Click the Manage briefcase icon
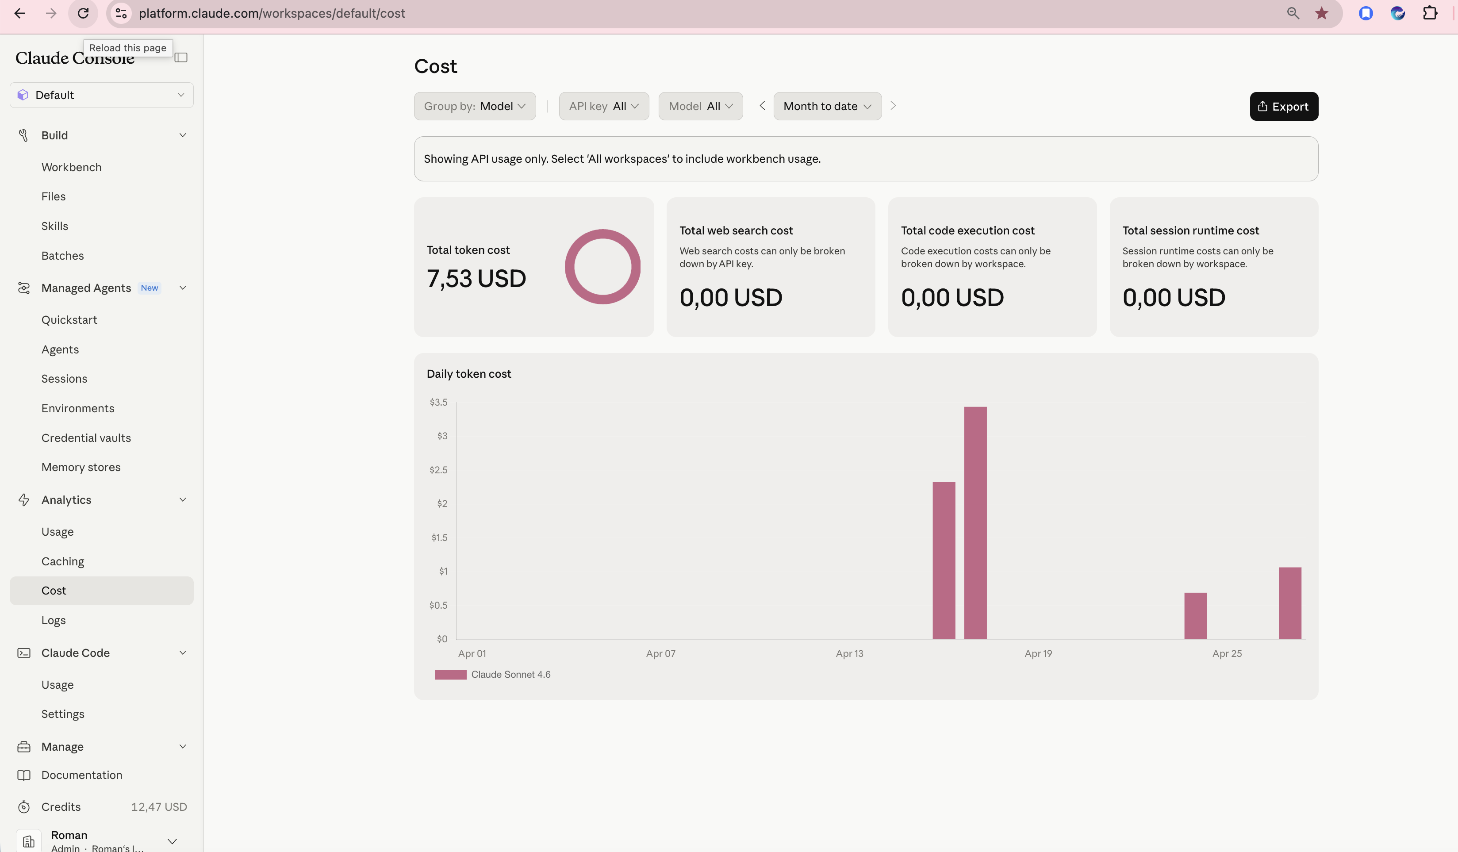1458x852 pixels. [x=24, y=747]
